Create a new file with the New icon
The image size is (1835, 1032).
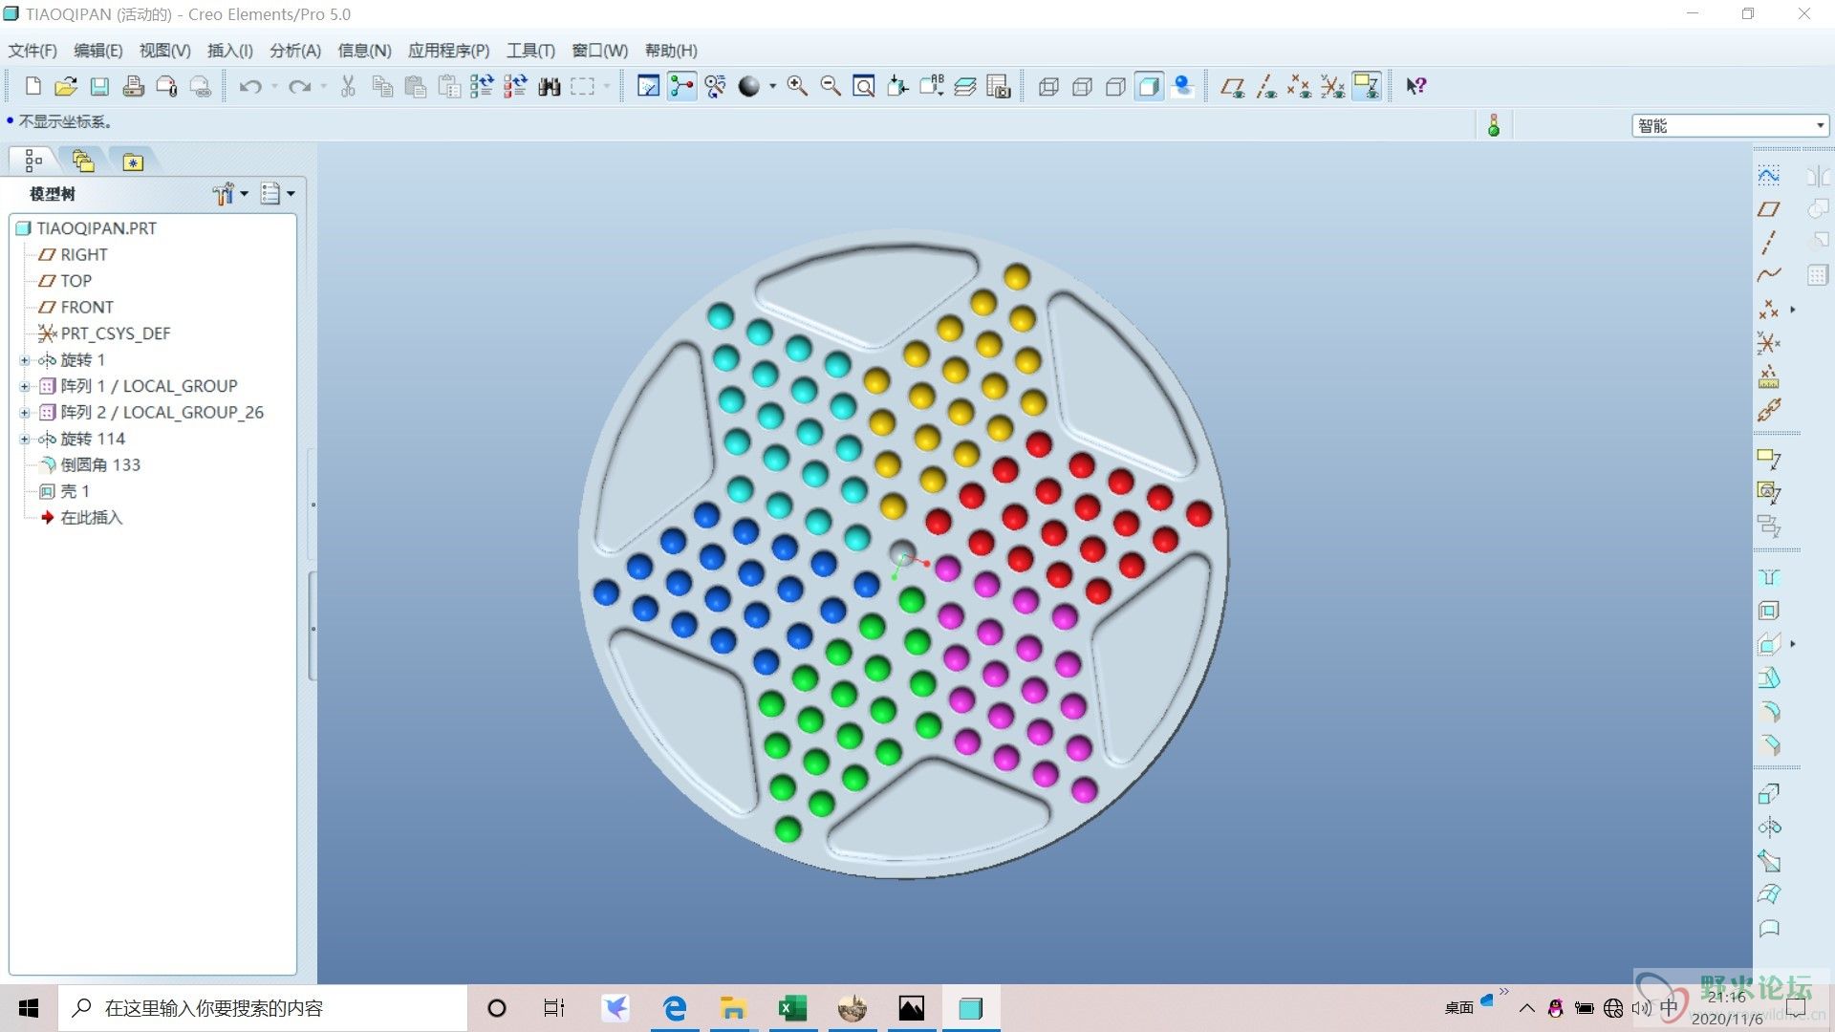pyautogui.click(x=33, y=86)
